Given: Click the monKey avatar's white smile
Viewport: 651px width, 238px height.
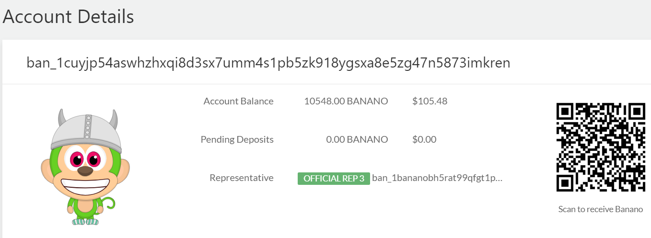Looking at the screenshot, I should pyautogui.click(x=85, y=184).
